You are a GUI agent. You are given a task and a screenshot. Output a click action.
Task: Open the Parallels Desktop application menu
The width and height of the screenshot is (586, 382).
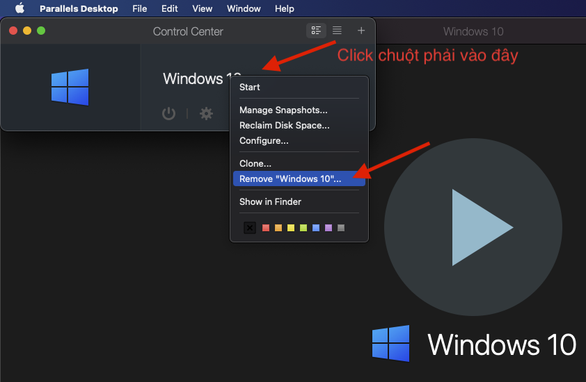click(x=79, y=9)
